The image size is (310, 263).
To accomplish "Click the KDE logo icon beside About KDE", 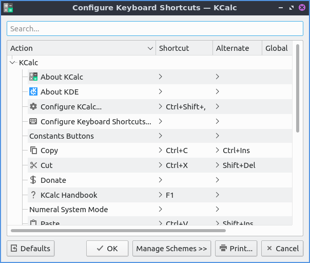I will [33, 92].
